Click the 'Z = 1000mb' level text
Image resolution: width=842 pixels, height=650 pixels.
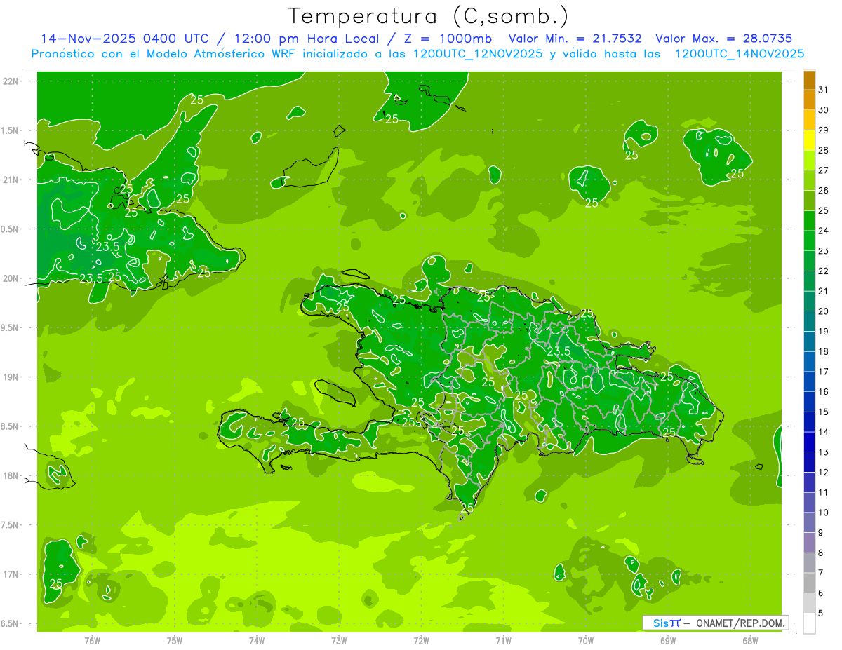[447, 39]
